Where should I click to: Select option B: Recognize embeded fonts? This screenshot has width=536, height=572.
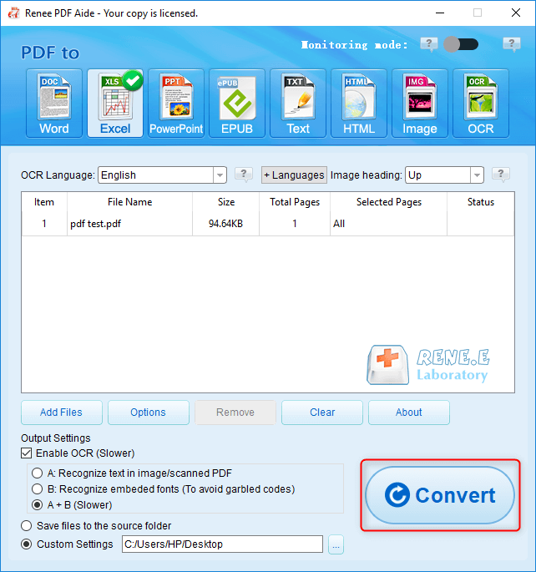37,488
